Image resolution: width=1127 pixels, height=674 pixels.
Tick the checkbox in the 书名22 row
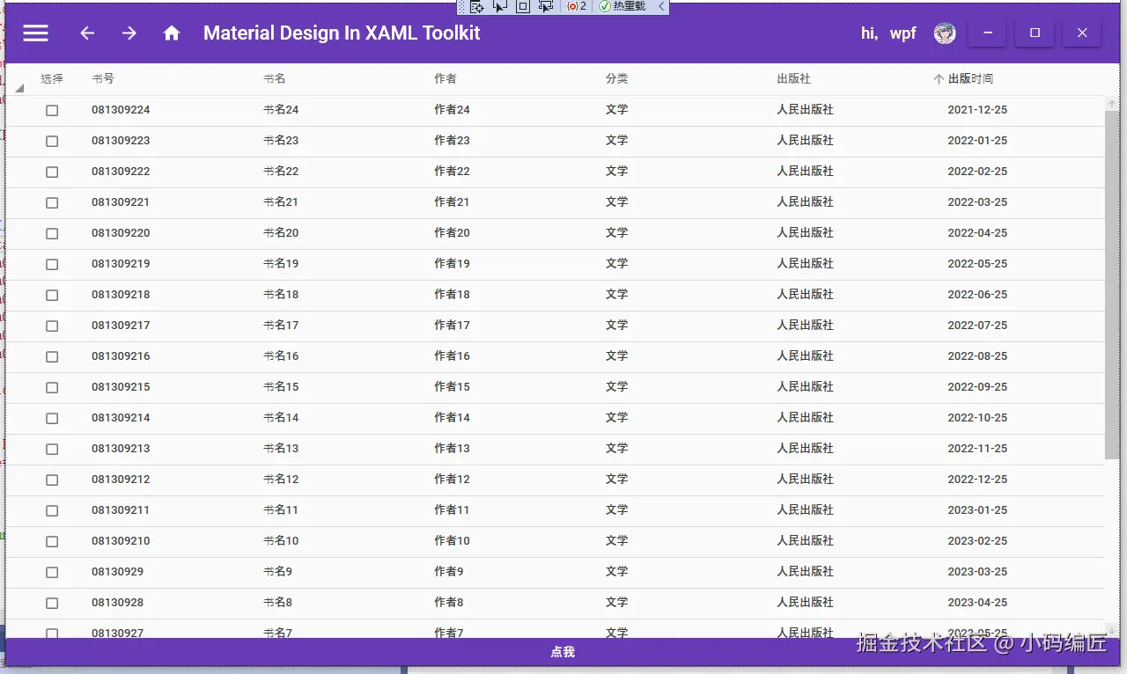pyautogui.click(x=52, y=172)
